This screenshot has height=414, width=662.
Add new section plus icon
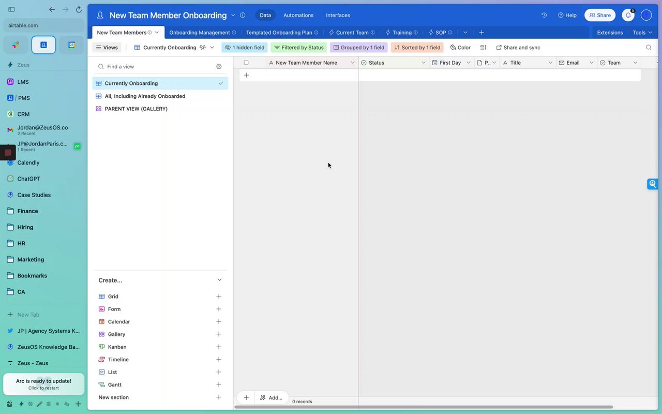(x=219, y=397)
